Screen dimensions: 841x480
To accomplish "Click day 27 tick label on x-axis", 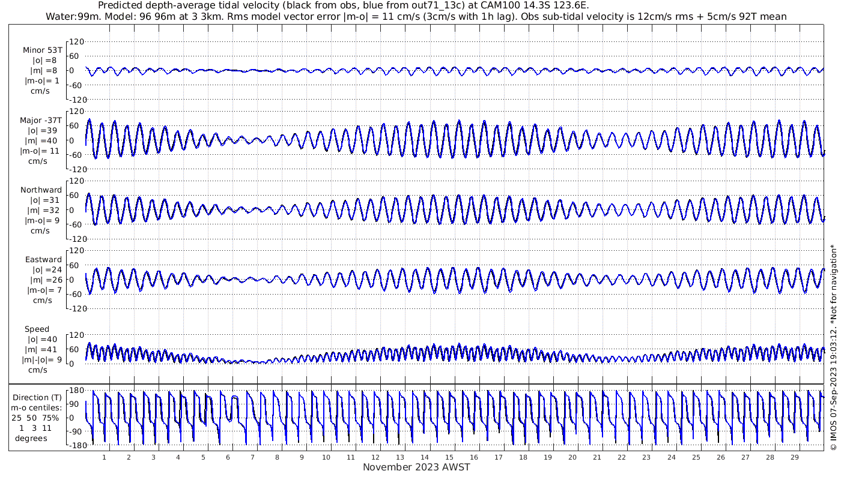I will tap(745, 457).
